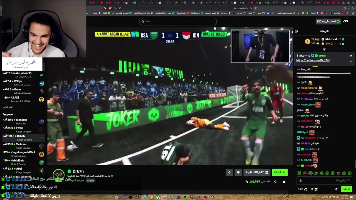
Task: Open chat settings gear icon
Action: [x=336, y=189]
